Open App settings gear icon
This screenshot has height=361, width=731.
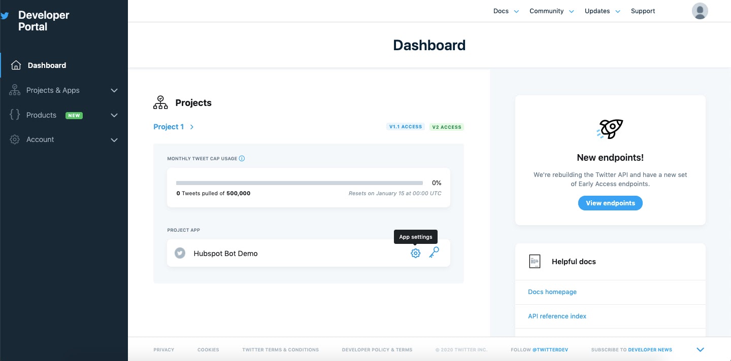point(415,253)
